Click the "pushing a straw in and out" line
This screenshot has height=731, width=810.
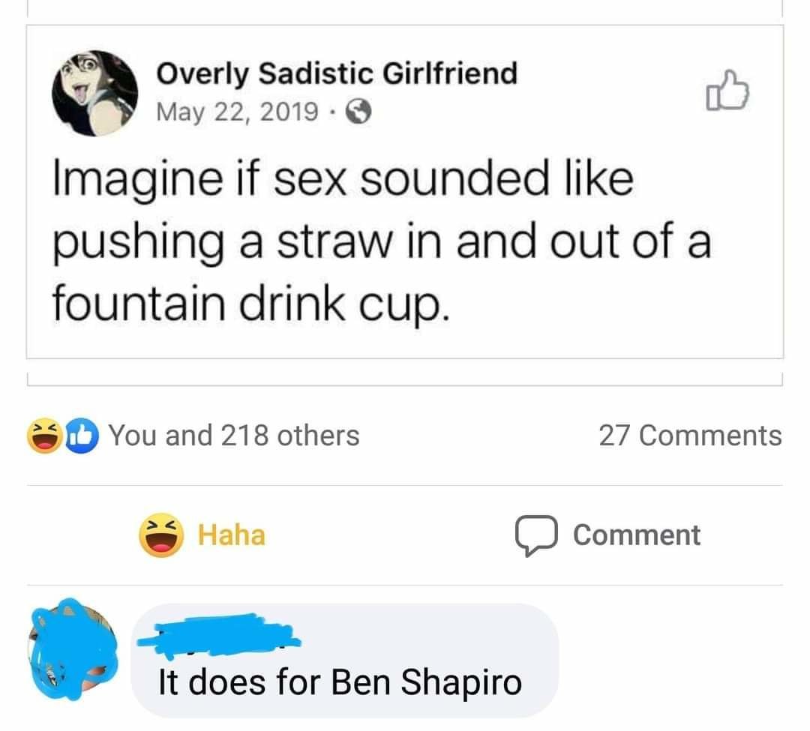(379, 242)
